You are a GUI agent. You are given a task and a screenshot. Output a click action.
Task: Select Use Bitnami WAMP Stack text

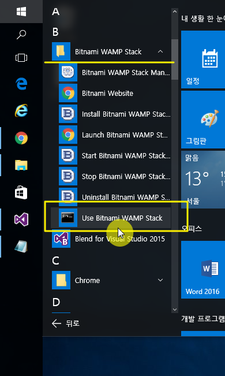pos(122,218)
